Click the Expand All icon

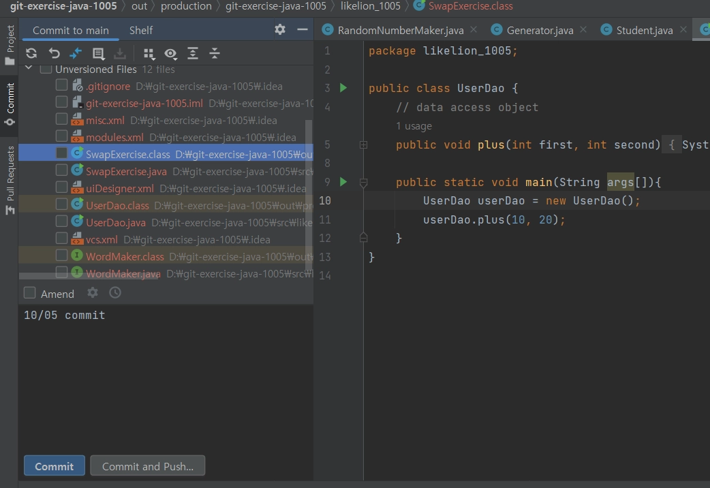coord(193,53)
